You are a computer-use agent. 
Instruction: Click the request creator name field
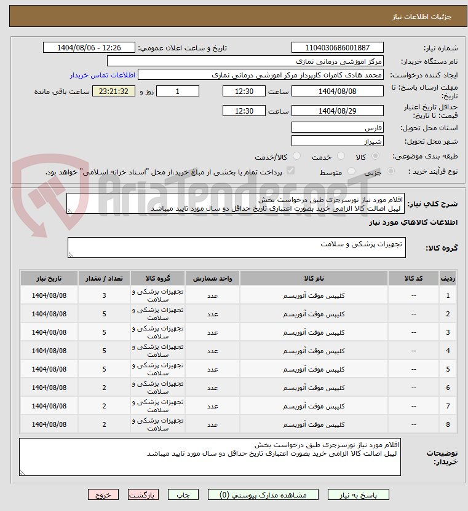tap(260, 75)
